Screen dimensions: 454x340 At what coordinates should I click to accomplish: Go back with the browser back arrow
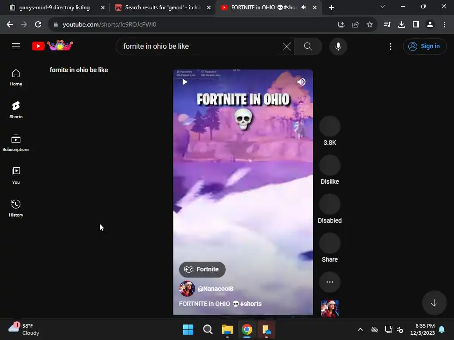pyautogui.click(x=10, y=25)
